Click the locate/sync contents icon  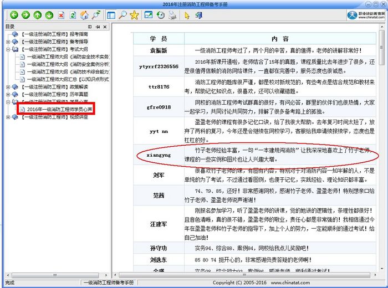click(96, 15)
